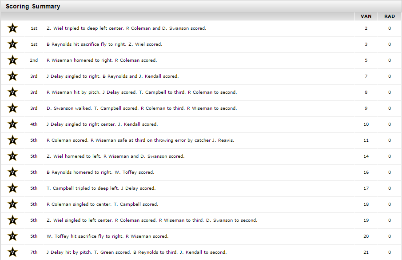Image resolution: width=402 pixels, height=260 pixels.
Task: Select T. Campbell tripled to deep left text
Action: click(x=101, y=188)
